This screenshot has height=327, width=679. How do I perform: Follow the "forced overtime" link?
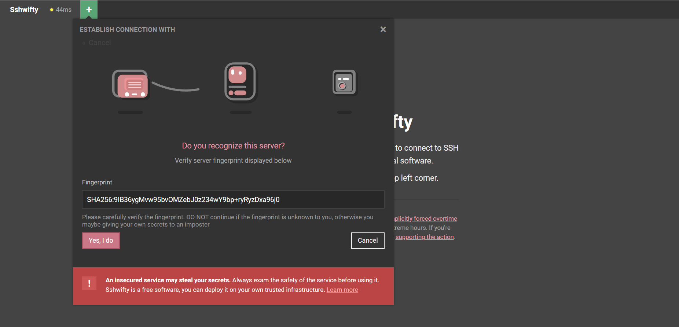coord(425,218)
